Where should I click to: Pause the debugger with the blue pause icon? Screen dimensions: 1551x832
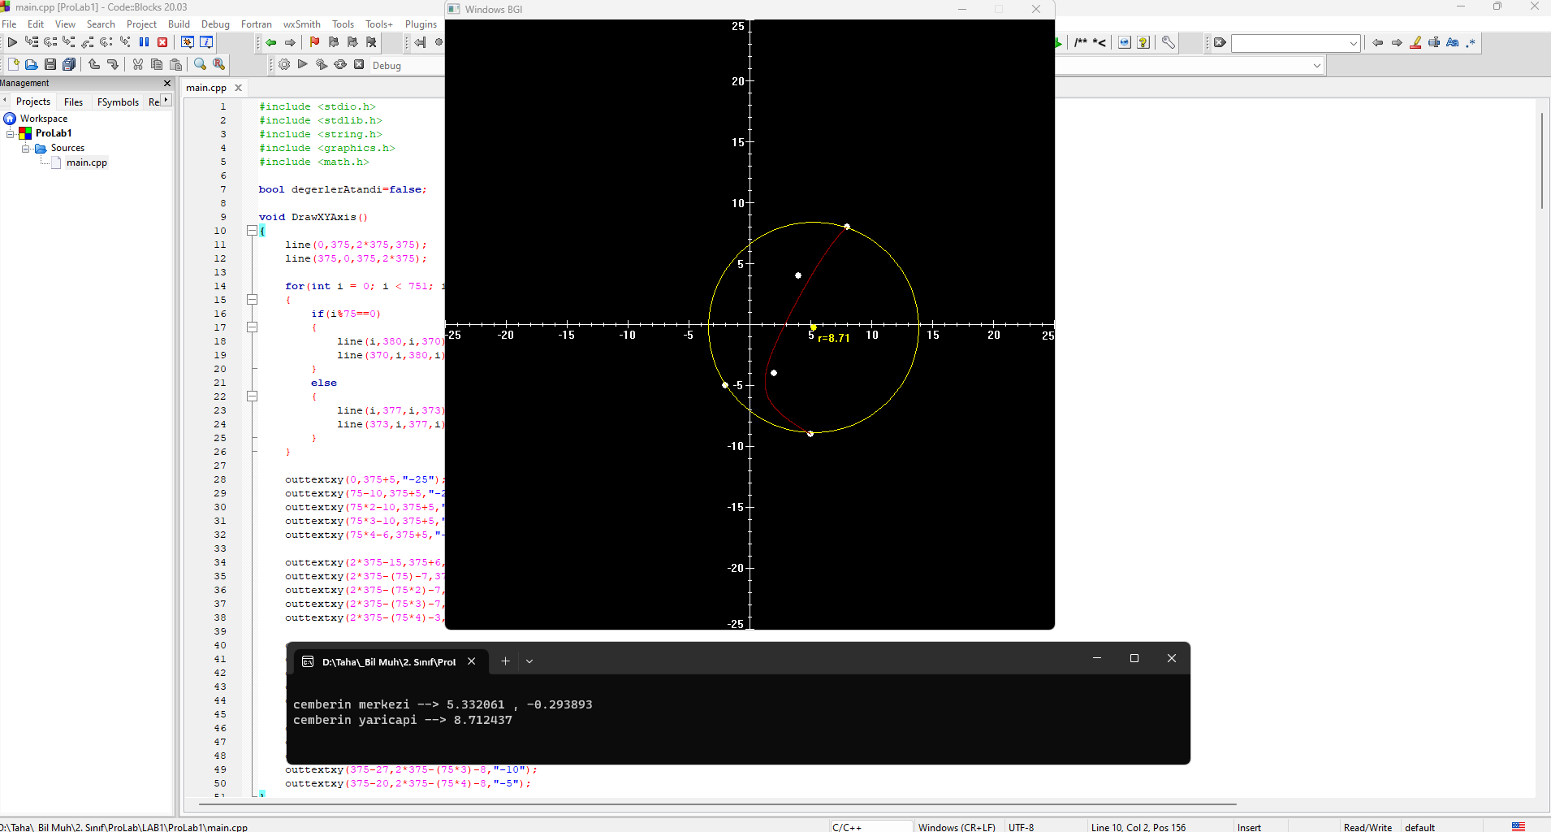pos(144,42)
